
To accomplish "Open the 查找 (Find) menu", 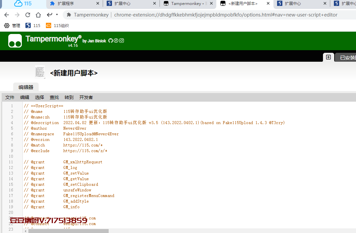I will (x=54, y=97).
